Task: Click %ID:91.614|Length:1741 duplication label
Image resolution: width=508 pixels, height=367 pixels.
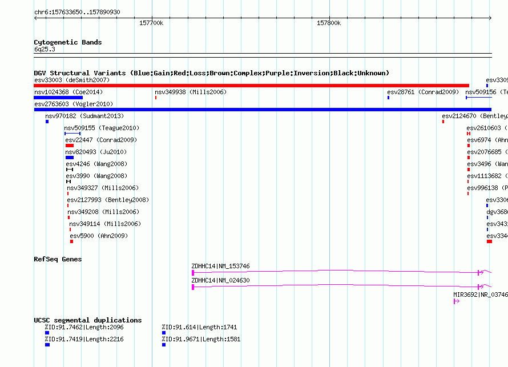Action: click(x=199, y=327)
